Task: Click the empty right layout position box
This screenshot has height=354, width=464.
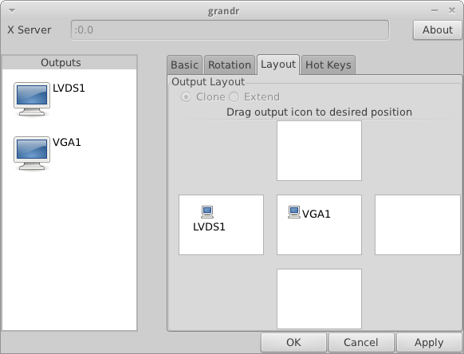Action: tap(418, 225)
